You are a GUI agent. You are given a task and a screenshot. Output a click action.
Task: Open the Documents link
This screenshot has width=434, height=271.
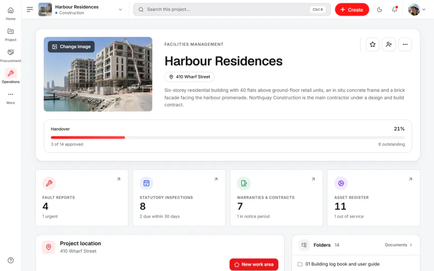click(399, 245)
